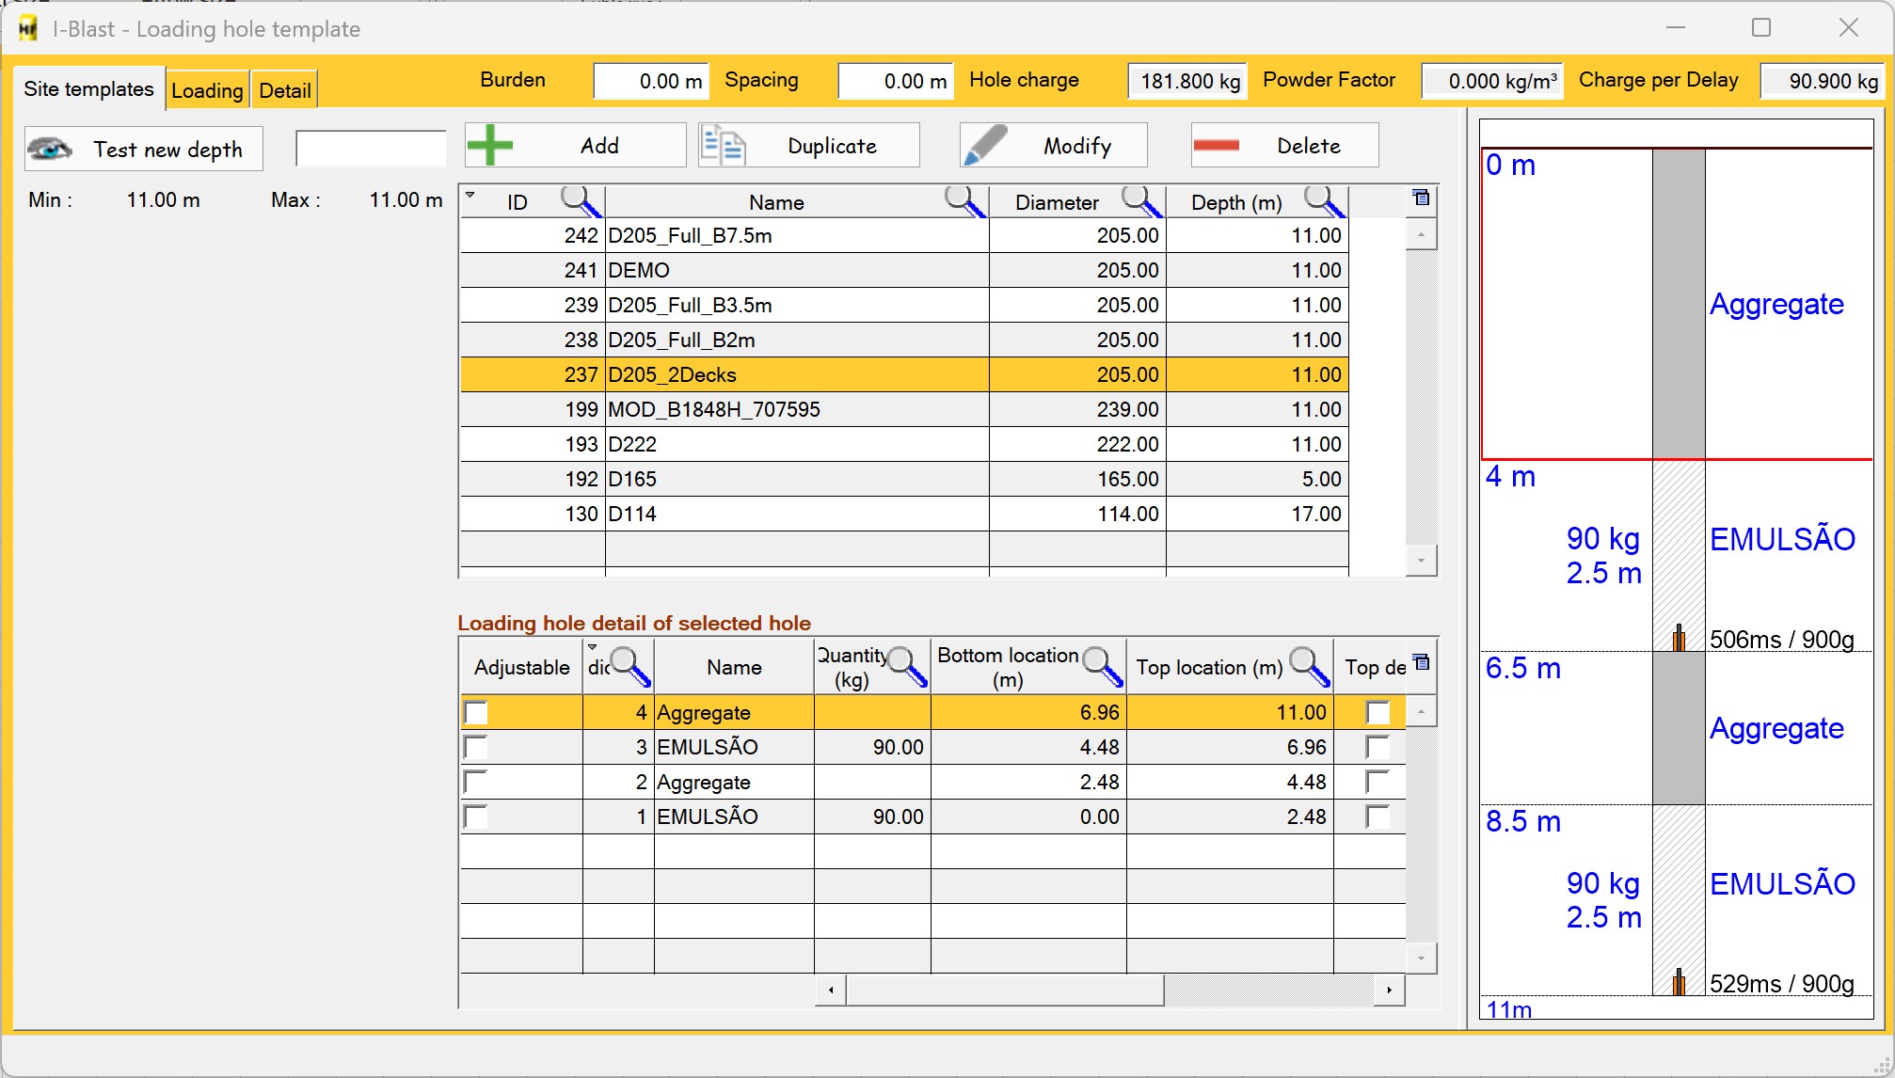Image resolution: width=1895 pixels, height=1078 pixels.
Task: Enable Adjustable checkbox on EMULSÃO row 3
Action: click(476, 748)
